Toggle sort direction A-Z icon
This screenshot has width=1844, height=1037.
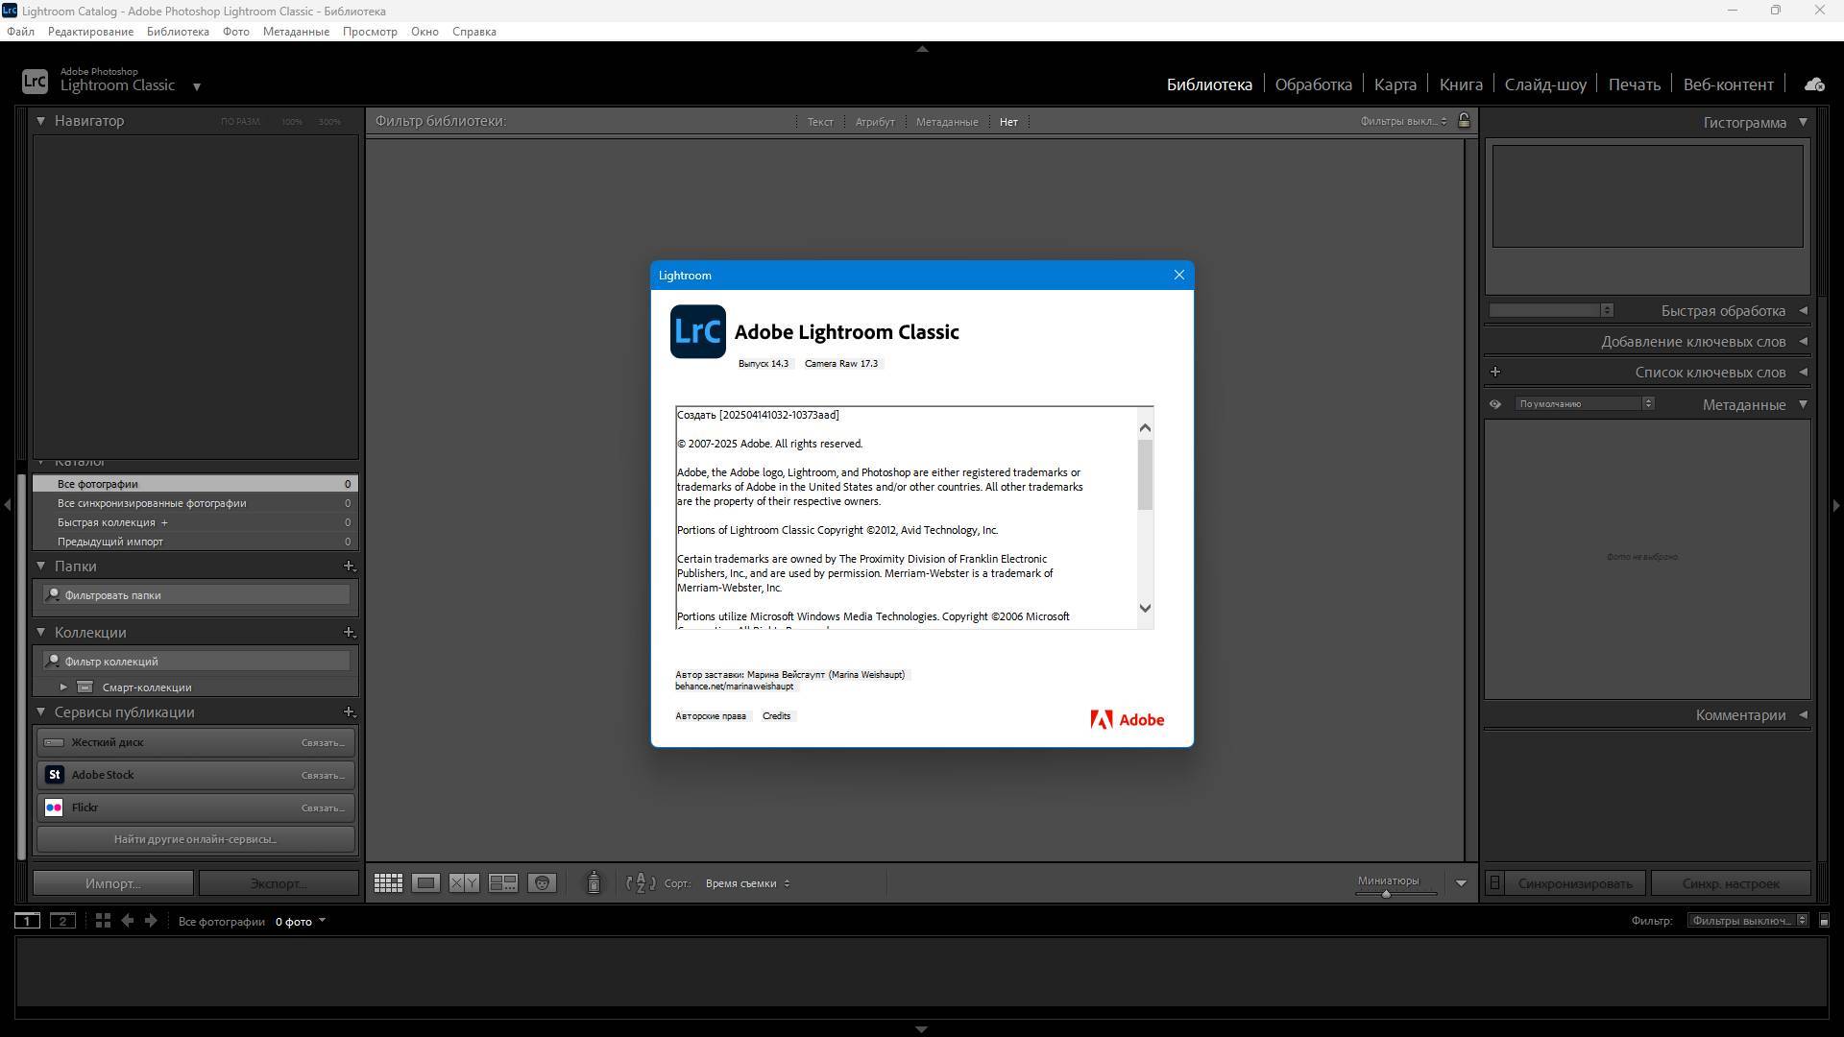pos(641,883)
